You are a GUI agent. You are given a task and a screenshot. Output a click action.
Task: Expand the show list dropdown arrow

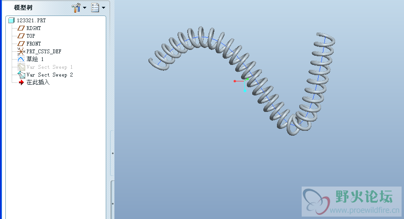pos(103,8)
